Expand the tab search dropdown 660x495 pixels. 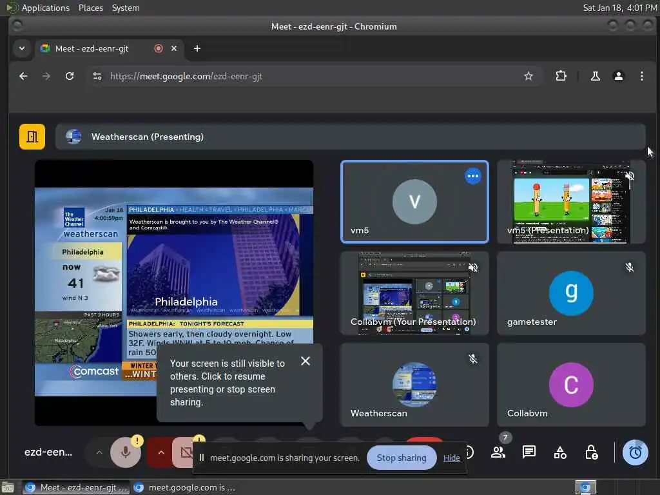pyautogui.click(x=22, y=48)
